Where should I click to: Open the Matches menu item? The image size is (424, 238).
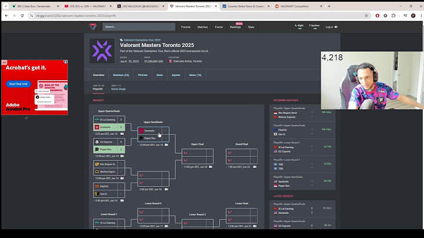(203, 27)
